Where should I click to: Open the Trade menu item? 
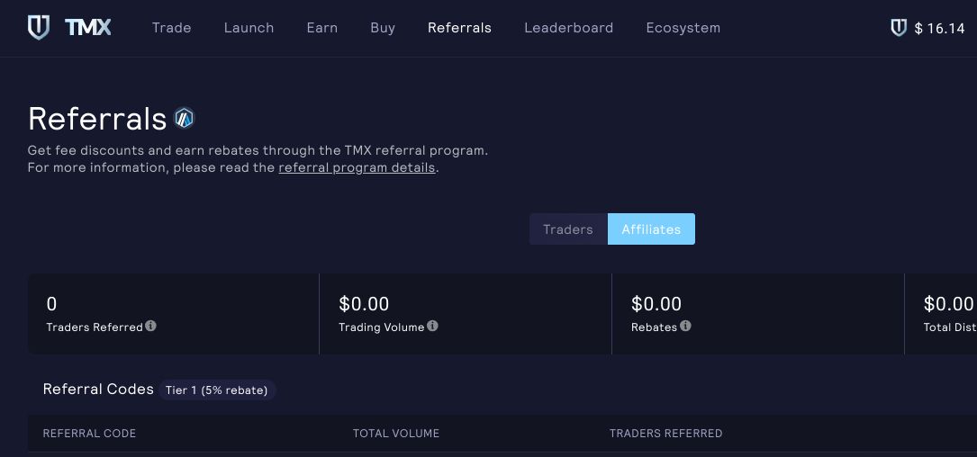(171, 28)
